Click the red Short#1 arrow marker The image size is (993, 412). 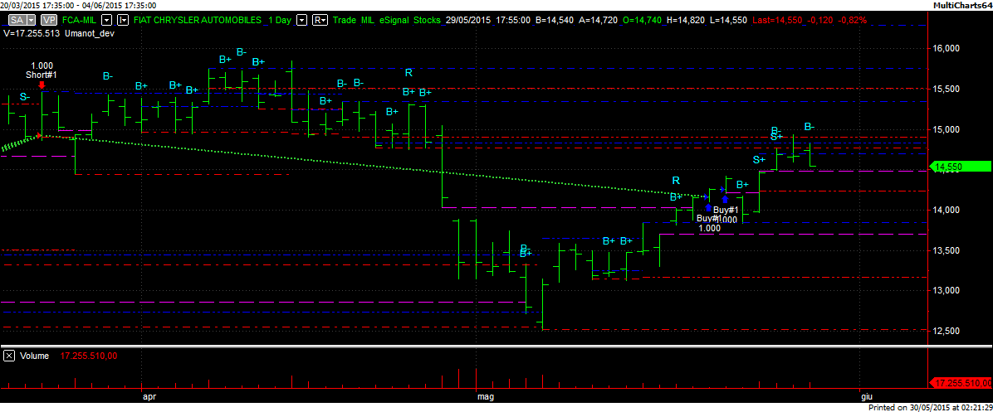coord(42,85)
